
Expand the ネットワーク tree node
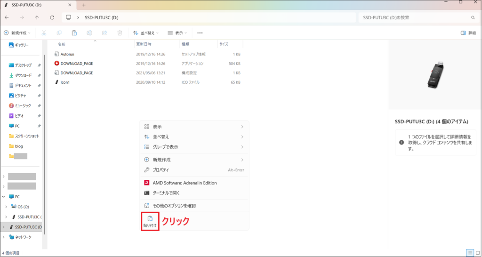(x=4, y=237)
